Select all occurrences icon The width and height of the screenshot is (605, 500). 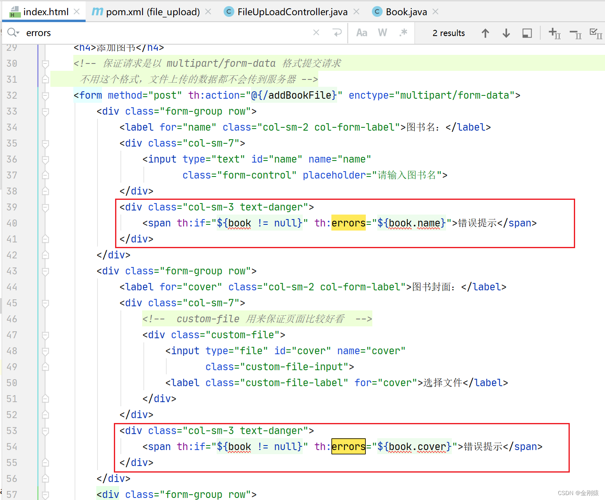pos(596,34)
